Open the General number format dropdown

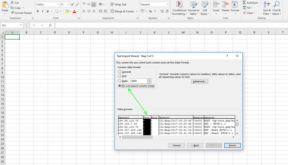tap(167, 4)
